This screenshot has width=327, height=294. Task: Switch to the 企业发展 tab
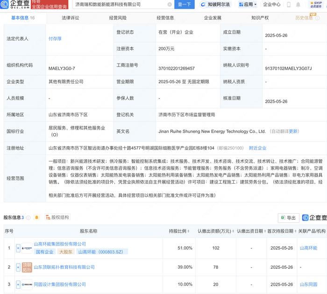(x=213, y=18)
